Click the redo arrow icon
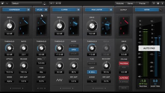This screenshot has width=165, height=93. pos(7,3)
